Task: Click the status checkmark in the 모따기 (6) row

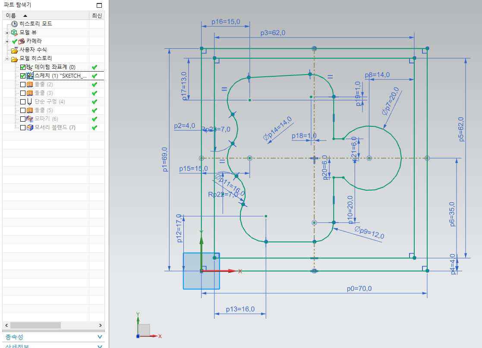Action: coord(95,119)
